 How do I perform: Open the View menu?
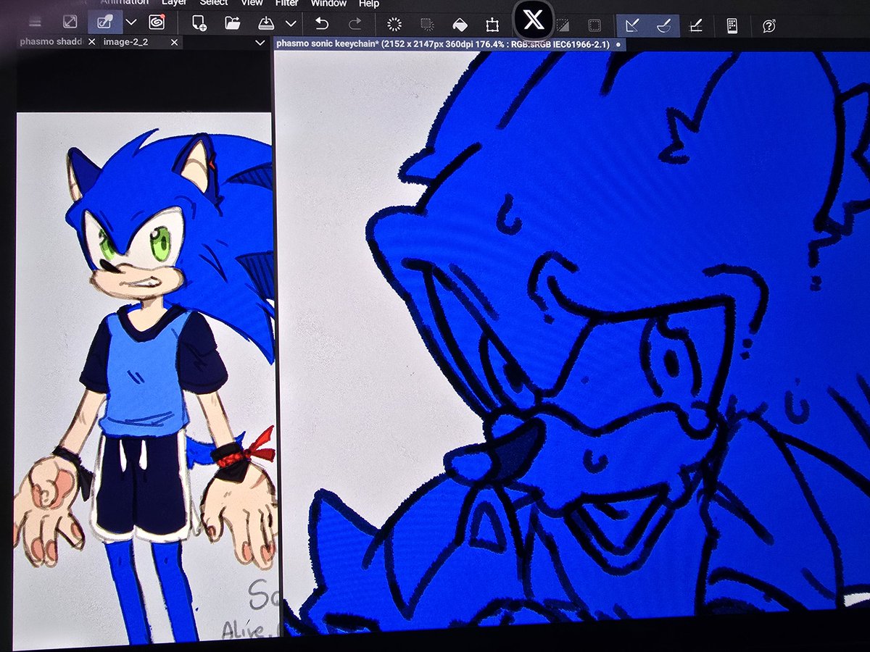tap(252, 3)
